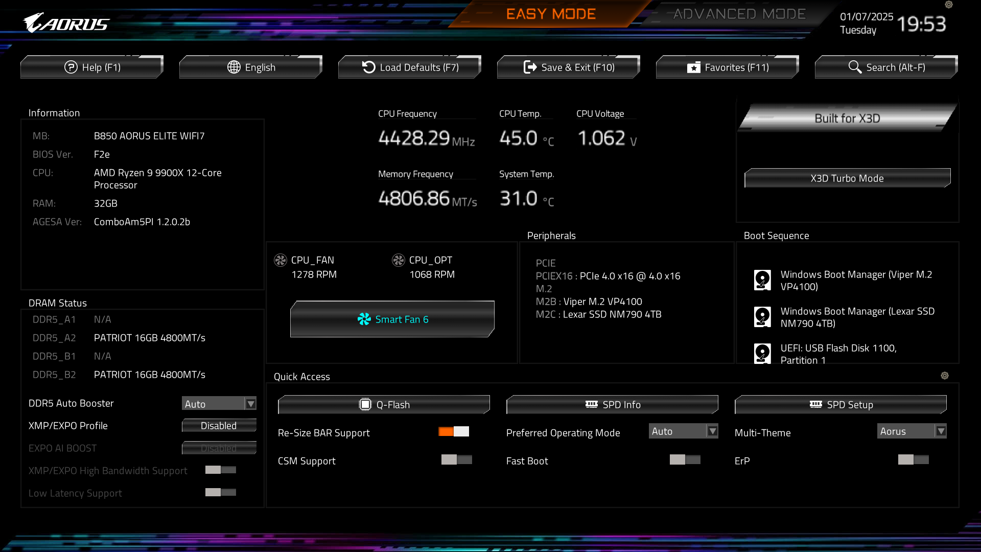
Task: Click the CPU_FAN fan icon
Action: pos(281,260)
